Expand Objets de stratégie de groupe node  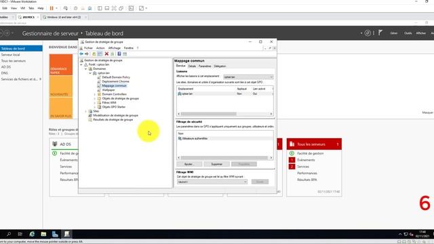95,98
